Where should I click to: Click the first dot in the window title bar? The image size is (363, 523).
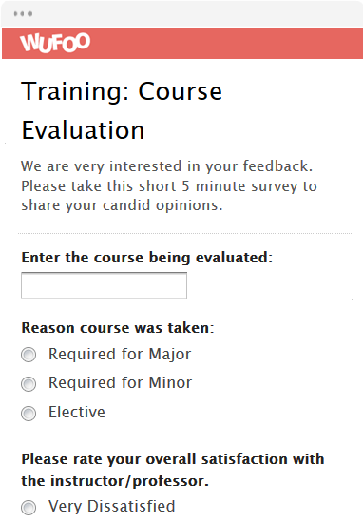[x=15, y=13]
